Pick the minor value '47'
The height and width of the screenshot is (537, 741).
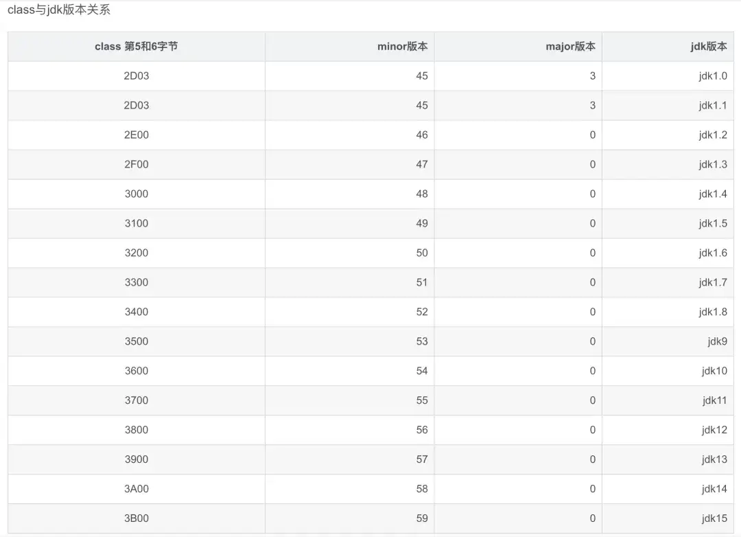point(422,164)
